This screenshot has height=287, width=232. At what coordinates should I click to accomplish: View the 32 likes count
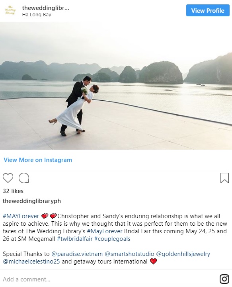(x=13, y=191)
